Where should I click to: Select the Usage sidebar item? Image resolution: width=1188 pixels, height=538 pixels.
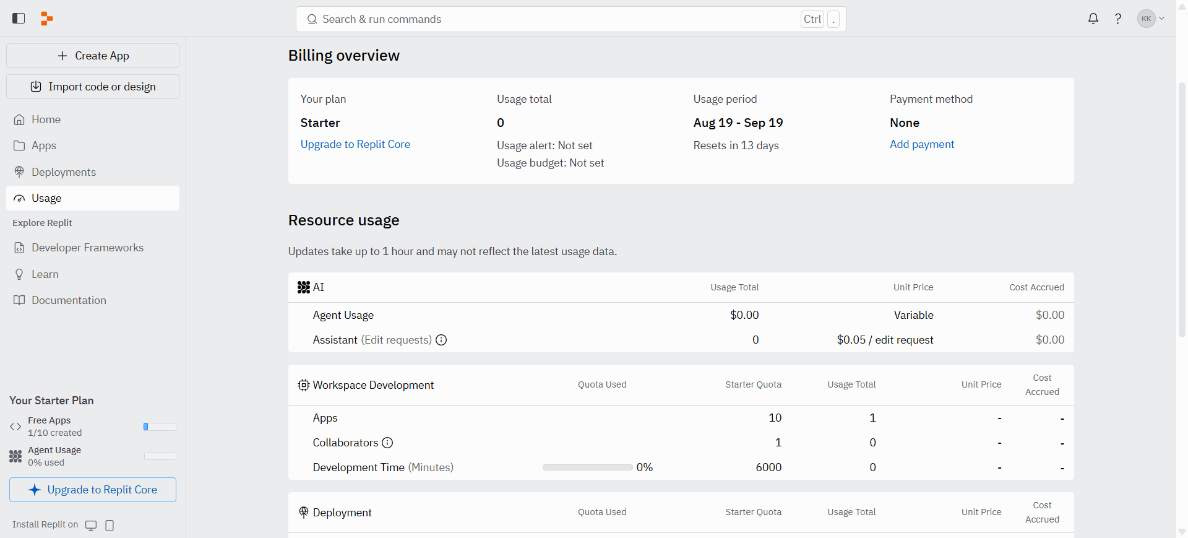[x=93, y=198]
